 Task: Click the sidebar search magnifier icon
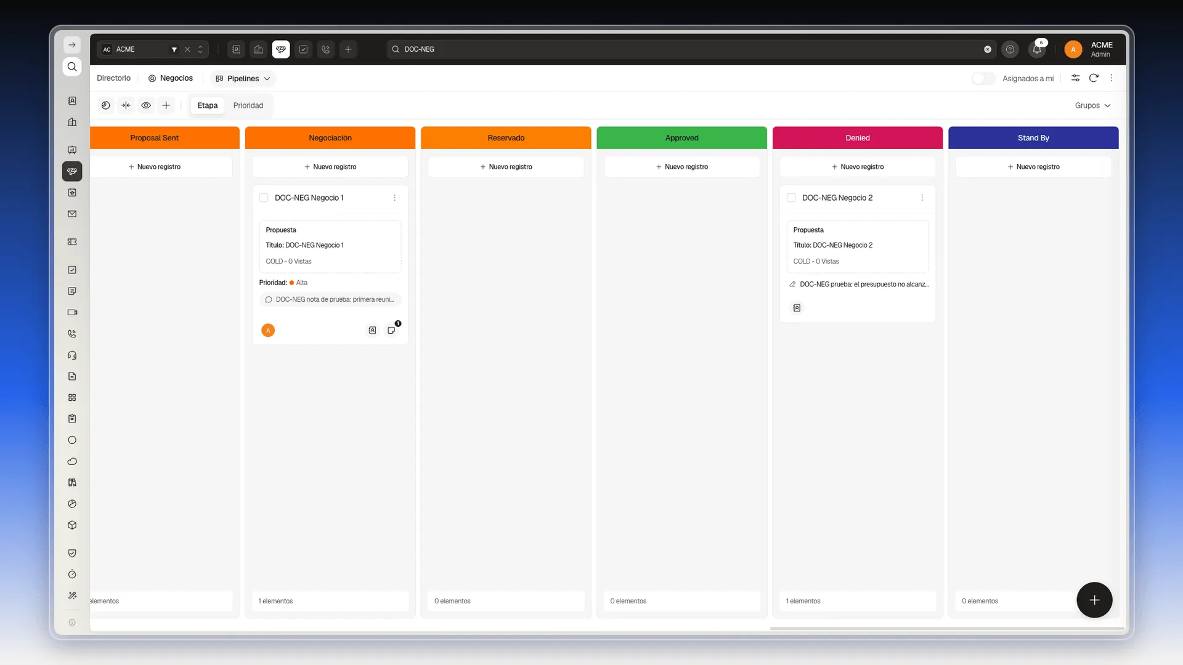(72, 66)
